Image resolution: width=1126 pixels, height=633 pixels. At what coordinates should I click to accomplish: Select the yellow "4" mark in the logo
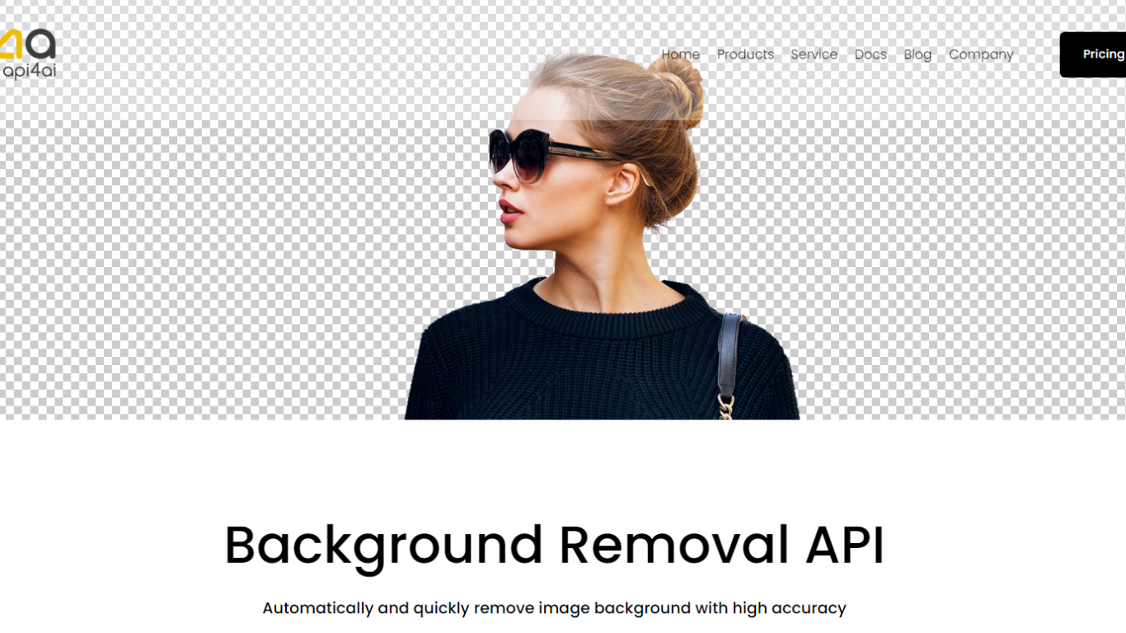click(x=12, y=44)
